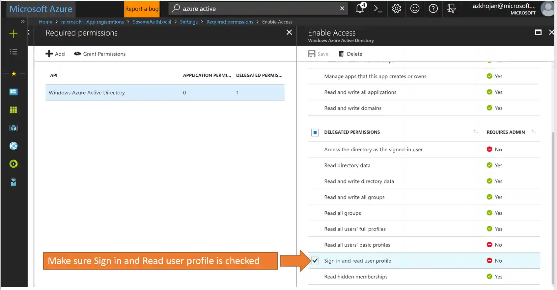Image resolution: width=557 pixels, height=290 pixels.
Task: Click the green circle sidebar icon
Action: (x=14, y=164)
